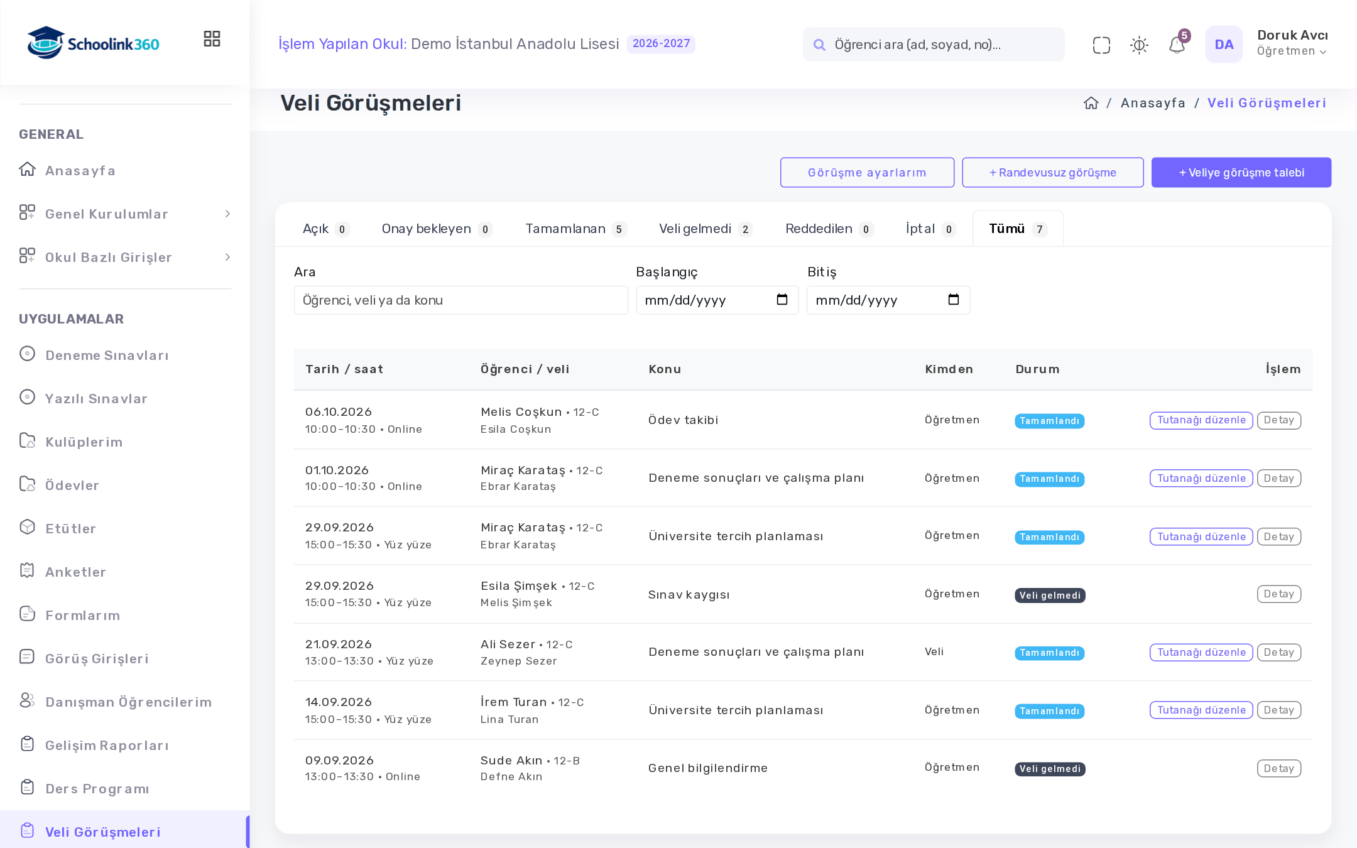Switch to the Veli gelmedi tab
The width and height of the screenshot is (1357, 848).
[706, 229]
